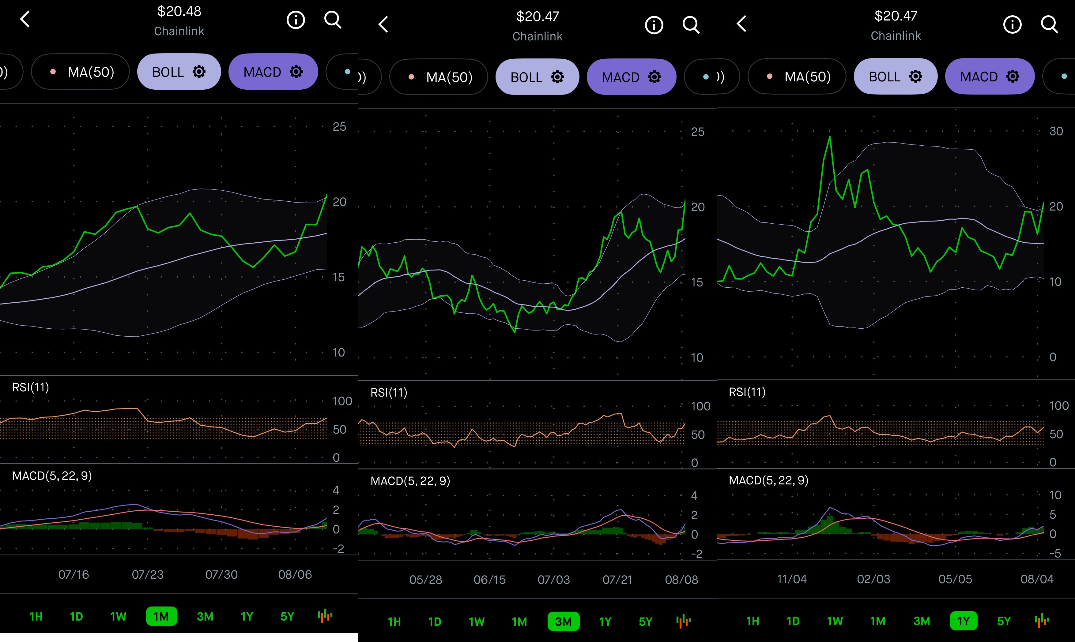Select 1M timeframe in left panel
The image size is (1075, 642).
[161, 616]
